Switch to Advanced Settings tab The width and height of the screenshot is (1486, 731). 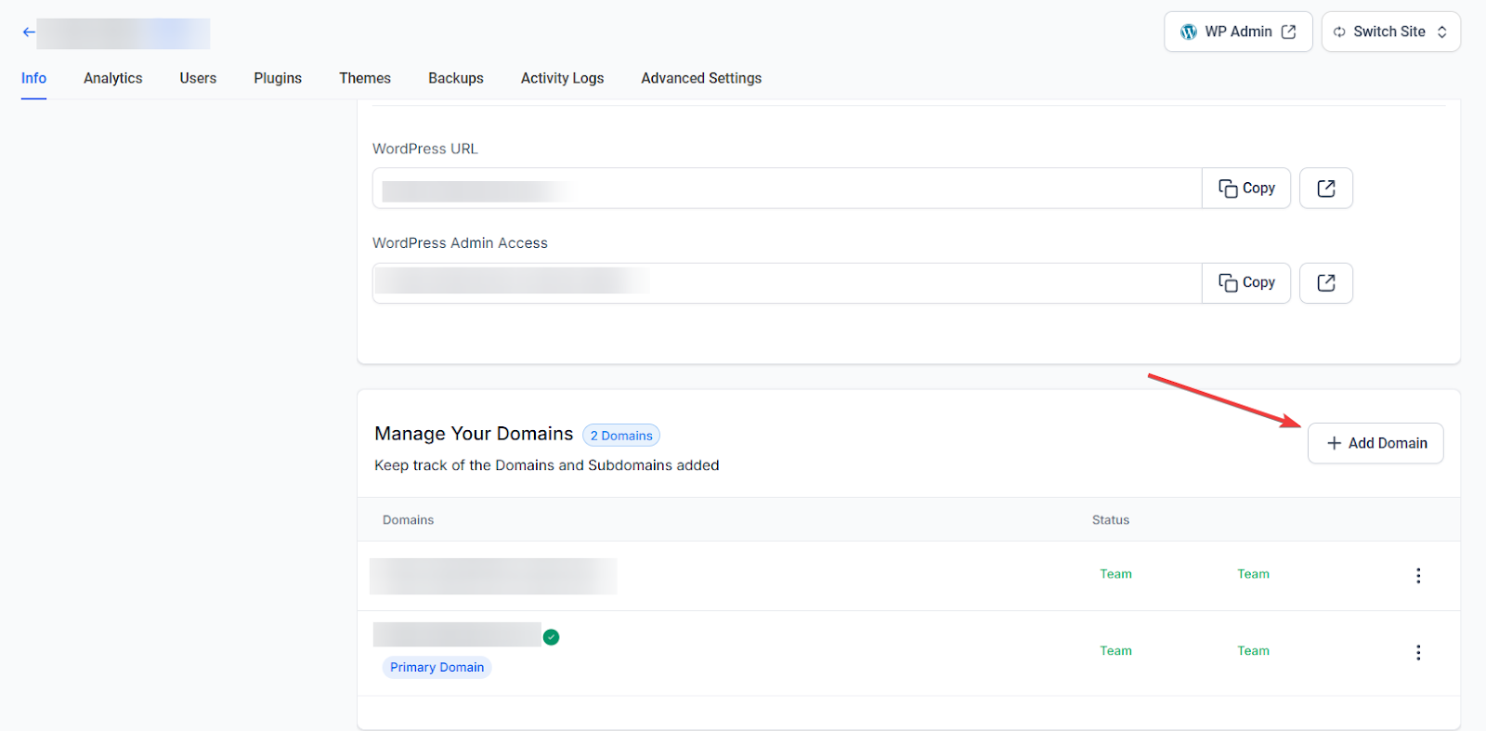(700, 79)
